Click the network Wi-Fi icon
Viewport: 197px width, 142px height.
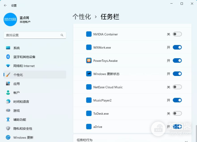[x=8, y=66]
